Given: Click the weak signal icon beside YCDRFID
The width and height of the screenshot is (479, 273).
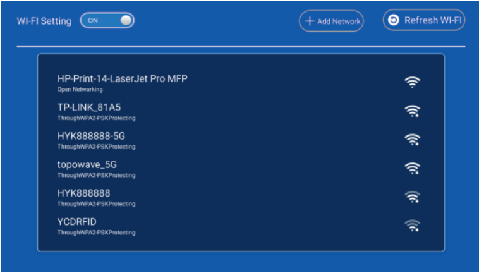Looking at the screenshot, I should click(x=412, y=225).
